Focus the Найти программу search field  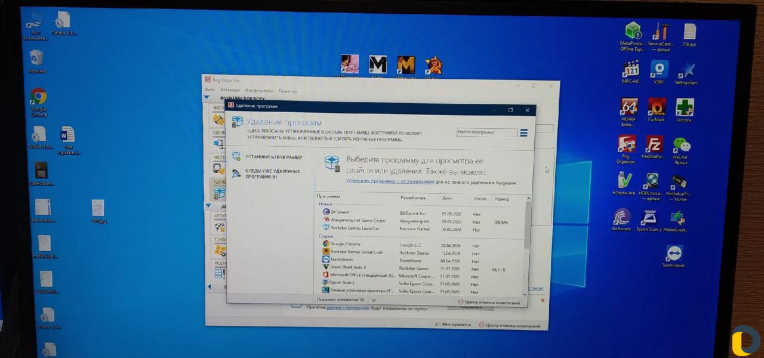pos(486,132)
